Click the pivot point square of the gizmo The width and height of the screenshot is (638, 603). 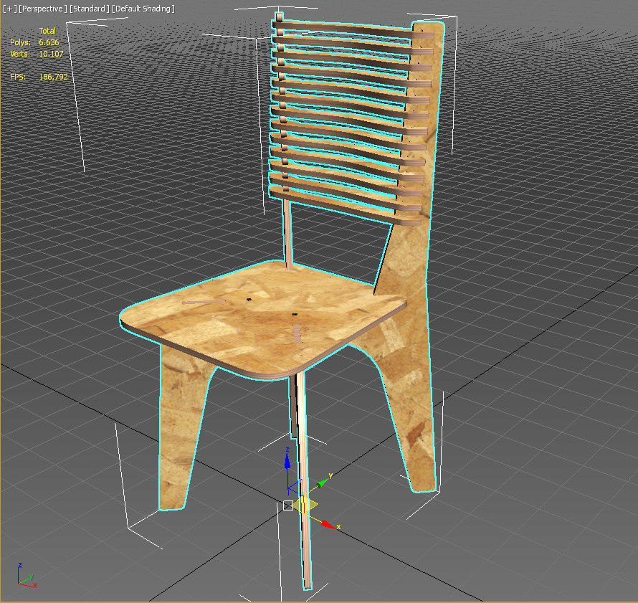pyautogui.click(x=288, y=505)
